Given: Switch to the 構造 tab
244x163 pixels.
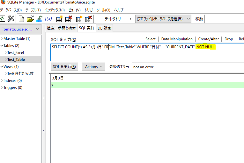Looking at the screenshot, I should tap(51, 28).
